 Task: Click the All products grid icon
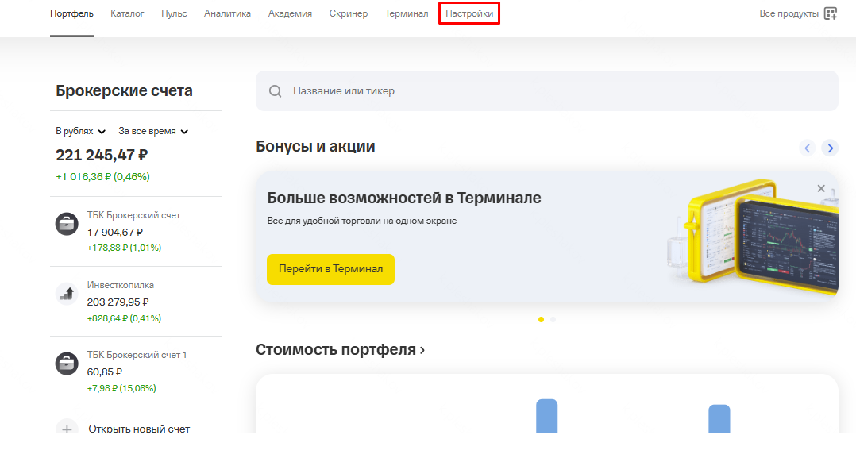click(x=831, y=13)
